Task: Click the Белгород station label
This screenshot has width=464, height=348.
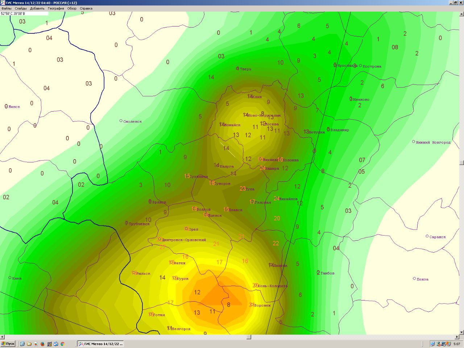Action: coord(181,329)
